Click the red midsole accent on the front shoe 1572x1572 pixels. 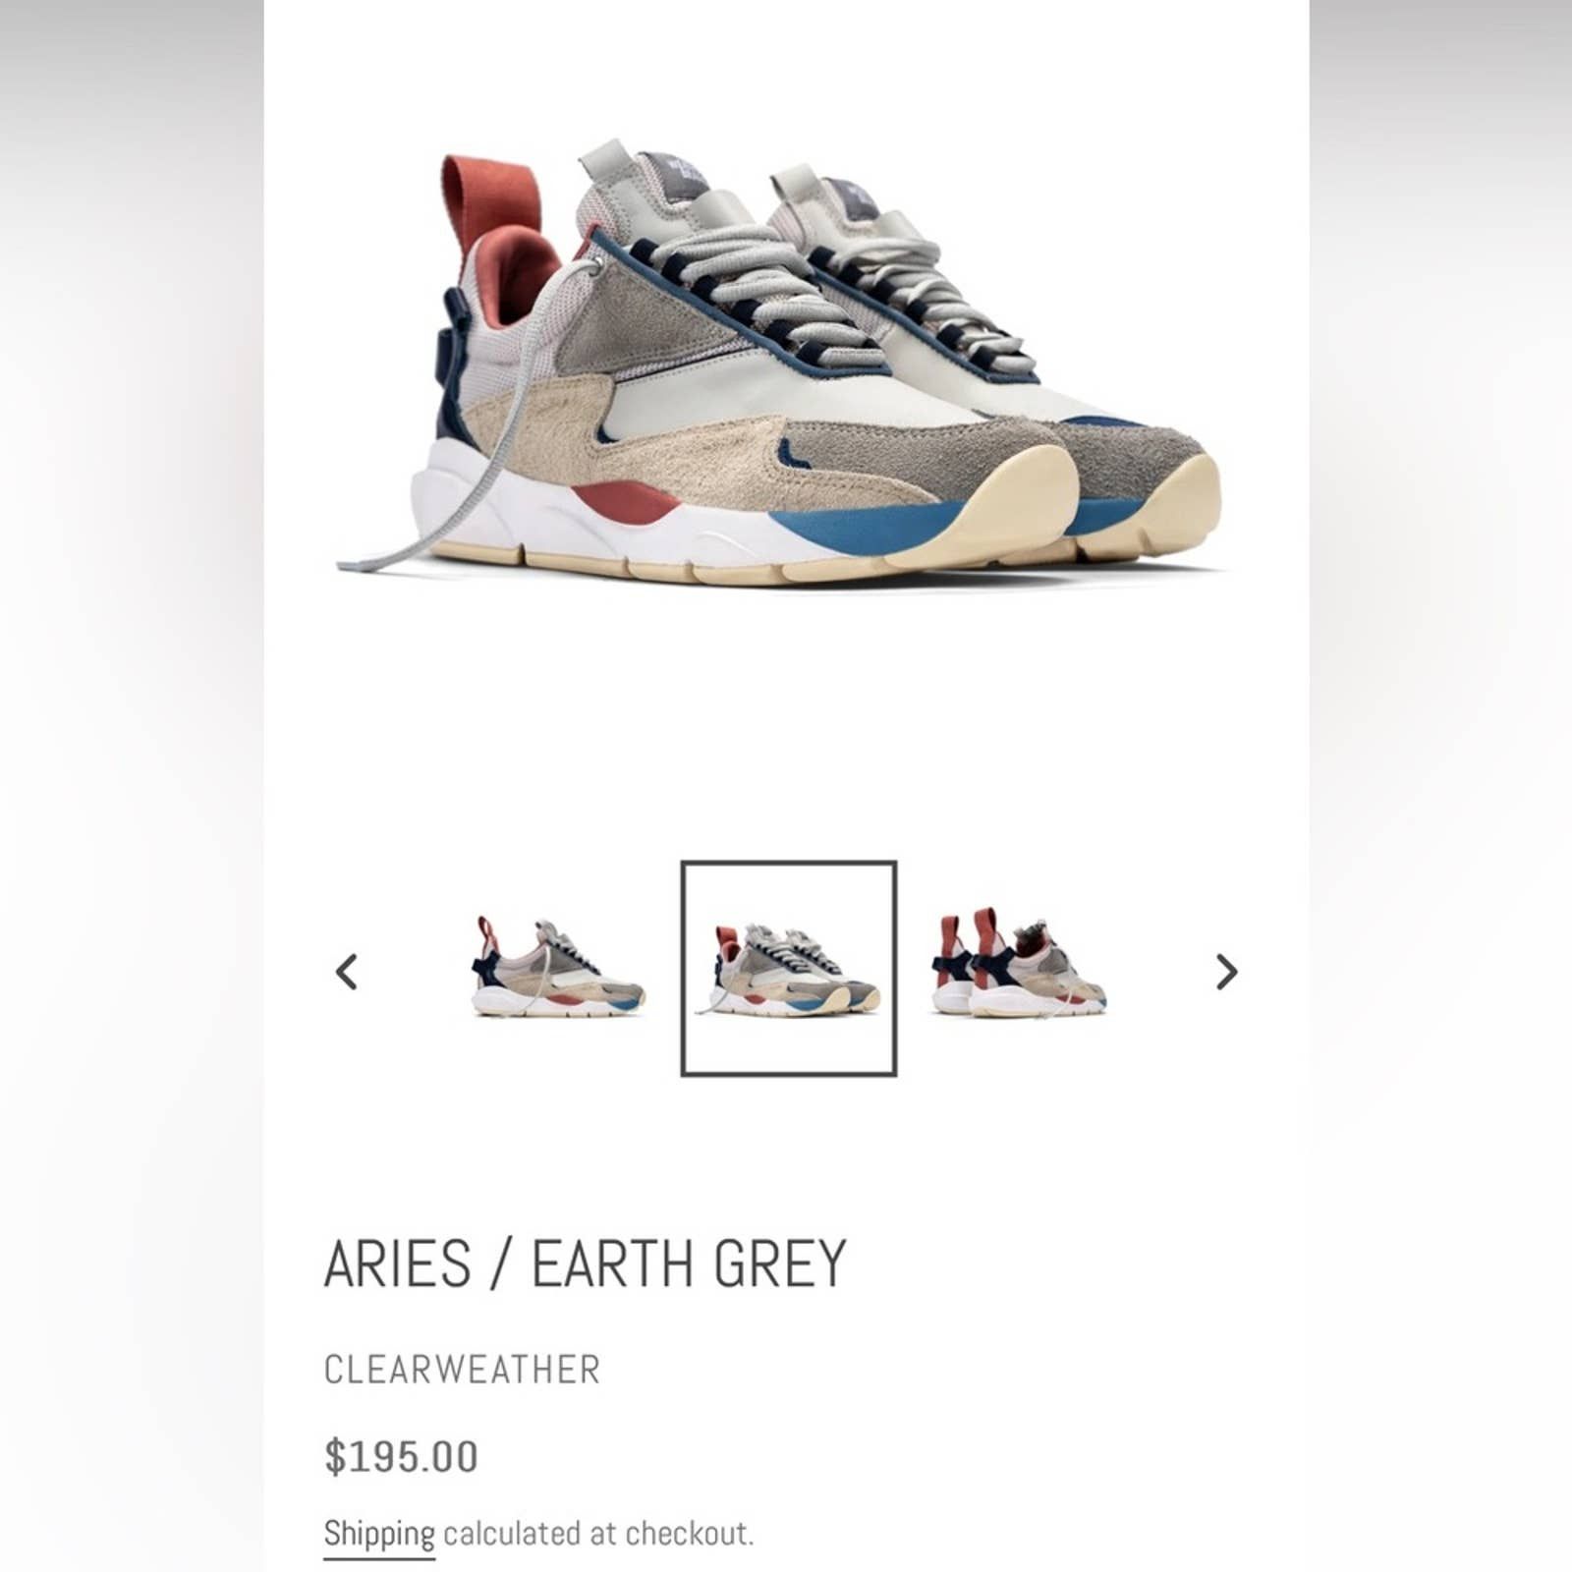coord(625,502)
